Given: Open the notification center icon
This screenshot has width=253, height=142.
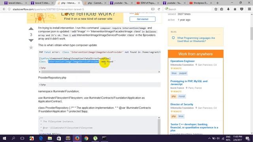Looking at the screenshot, I should (x=248, y=138).
